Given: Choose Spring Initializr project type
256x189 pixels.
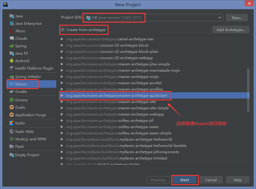Looking at the screenshot, I should [28, 77].
